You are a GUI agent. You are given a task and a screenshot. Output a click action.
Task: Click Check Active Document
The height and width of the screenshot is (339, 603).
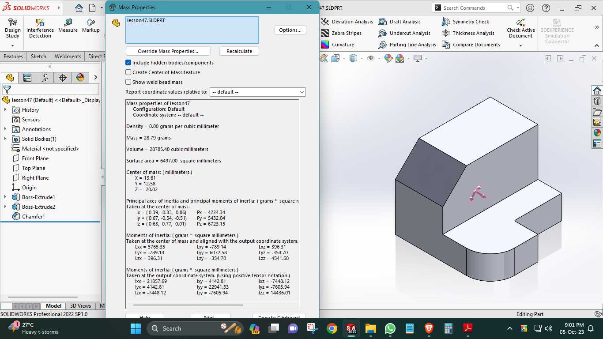pos(521,28)
